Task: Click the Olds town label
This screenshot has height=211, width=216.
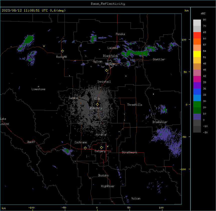Action: [x=97, y=99]
